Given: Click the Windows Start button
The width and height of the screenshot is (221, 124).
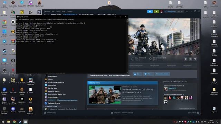Looking at the screenshot, I should pos(3,122).
